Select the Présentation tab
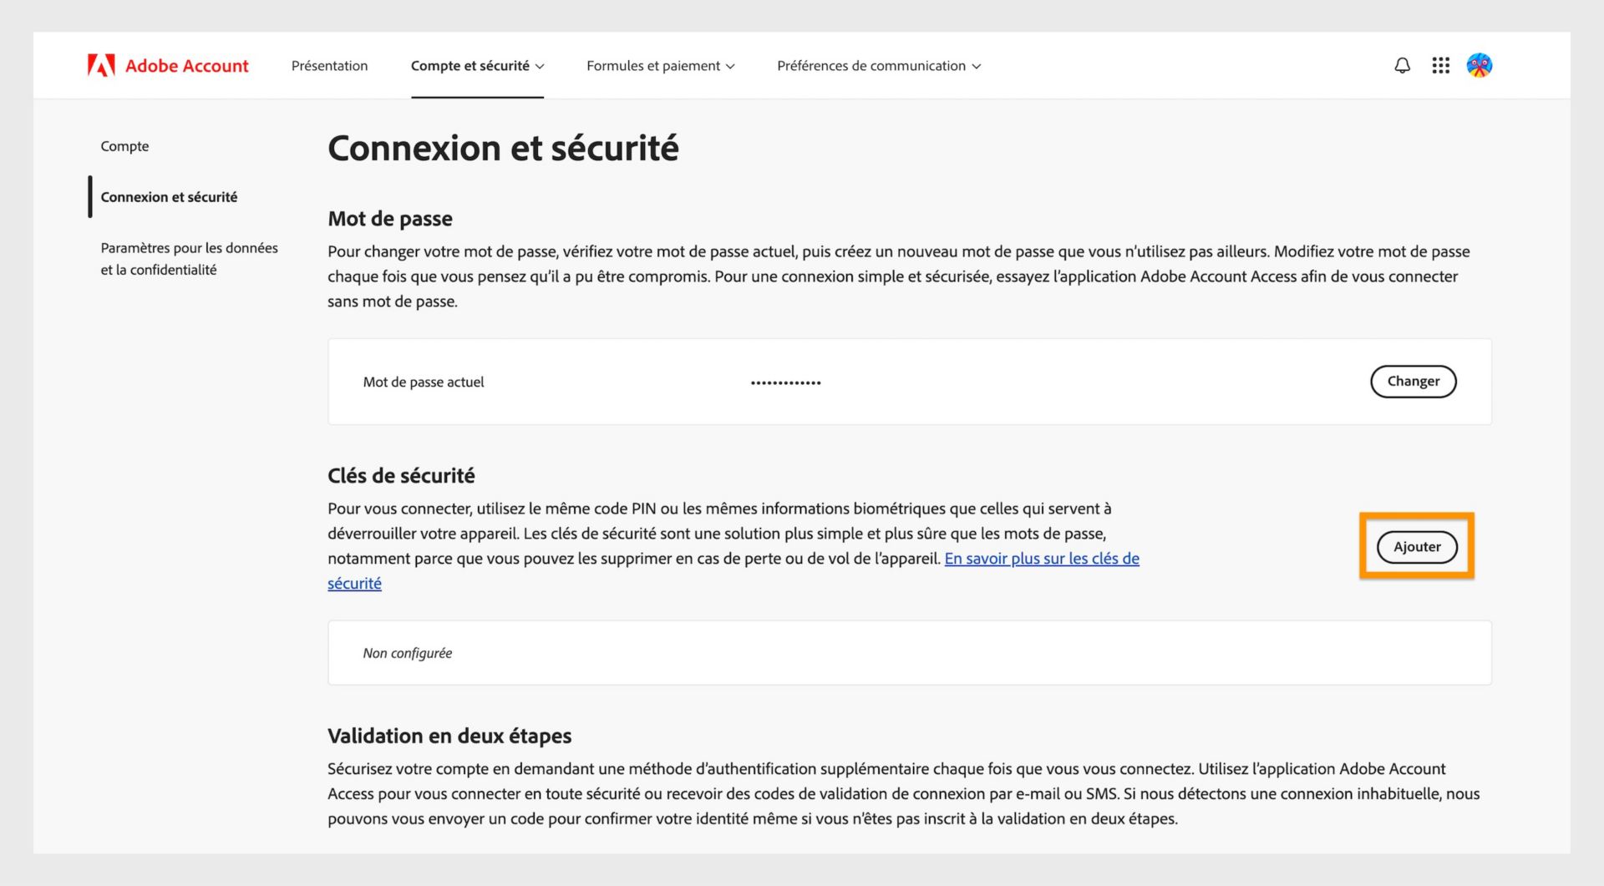The height and width of the screenshot is (886, 1604). pyautogui.click(x=329, y=66)
